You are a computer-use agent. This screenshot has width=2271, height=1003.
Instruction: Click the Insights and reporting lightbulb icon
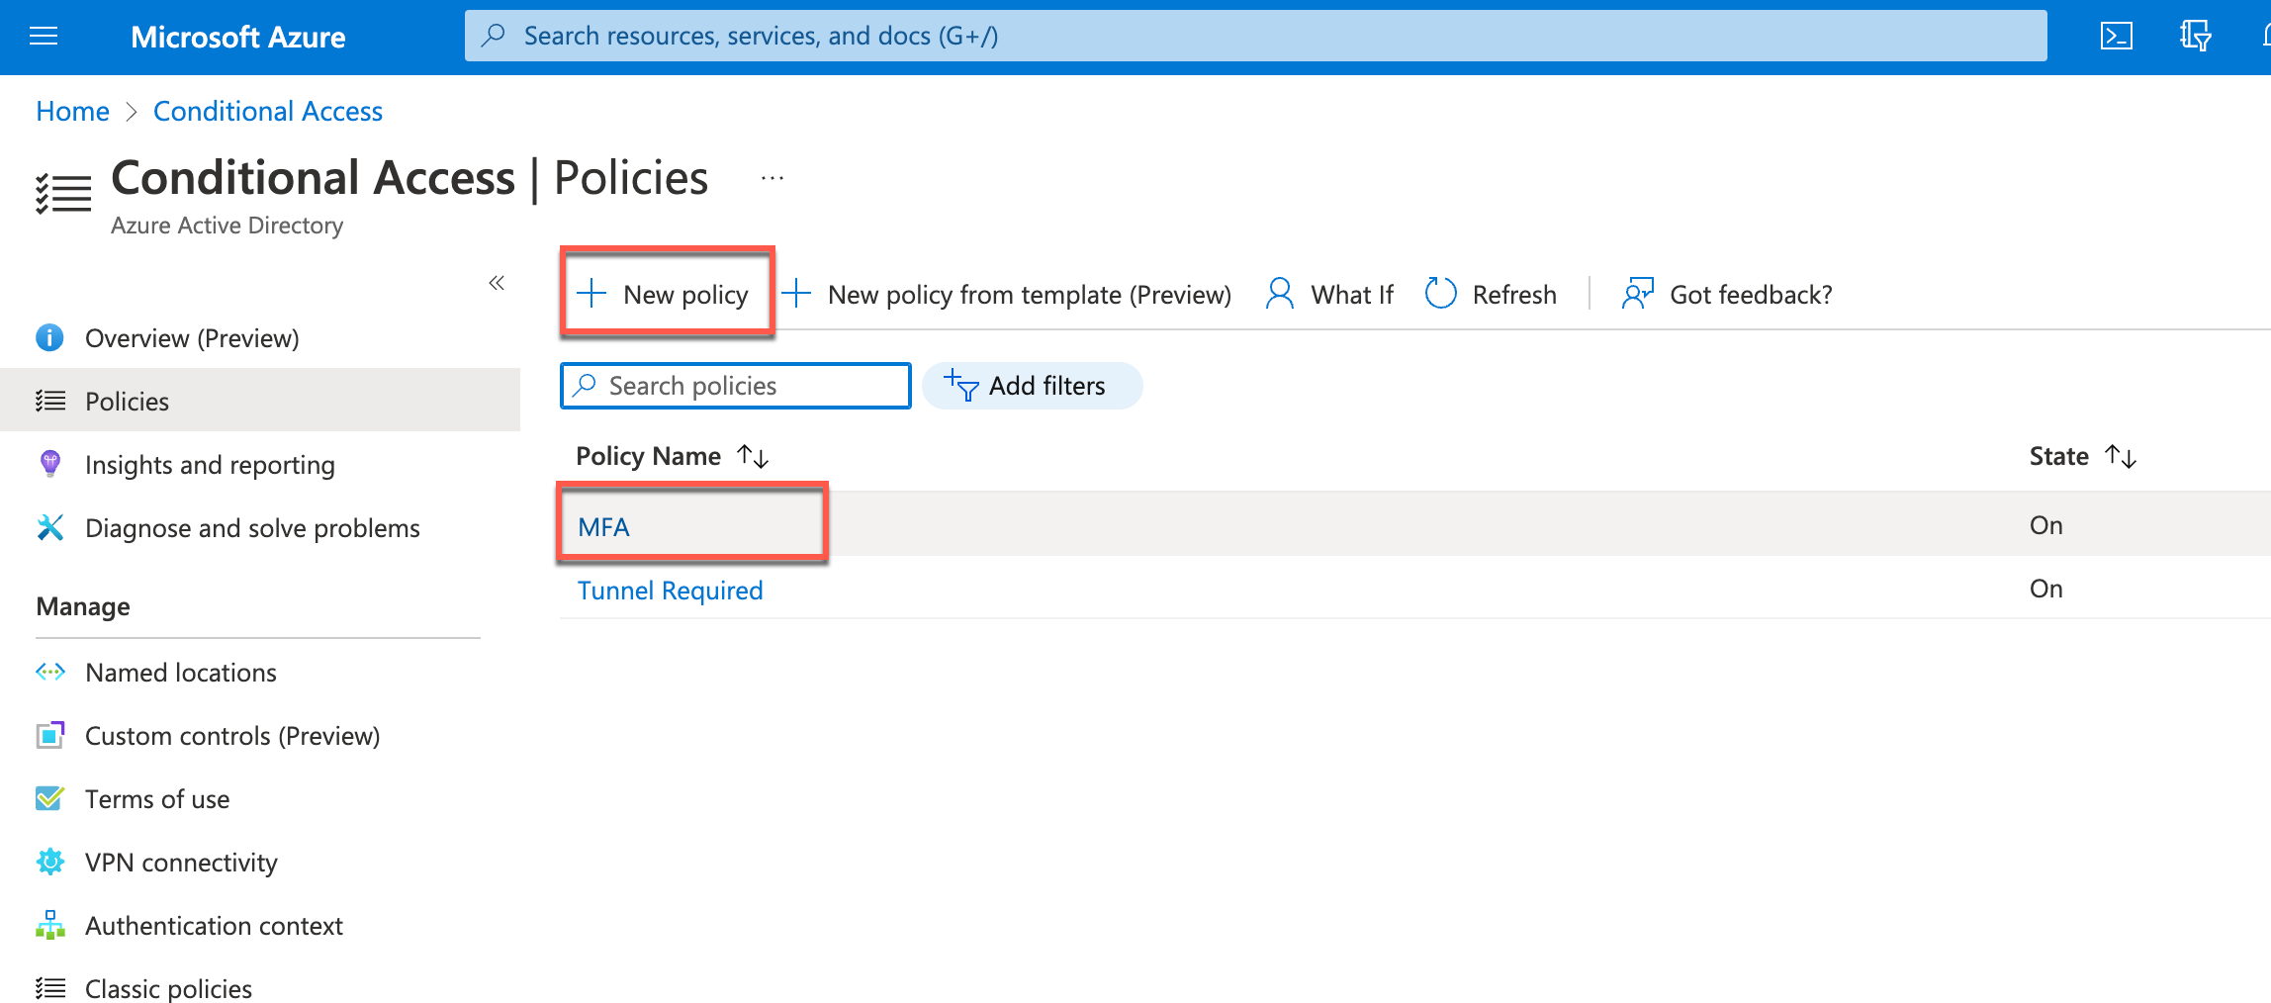(x=49, y=464)
